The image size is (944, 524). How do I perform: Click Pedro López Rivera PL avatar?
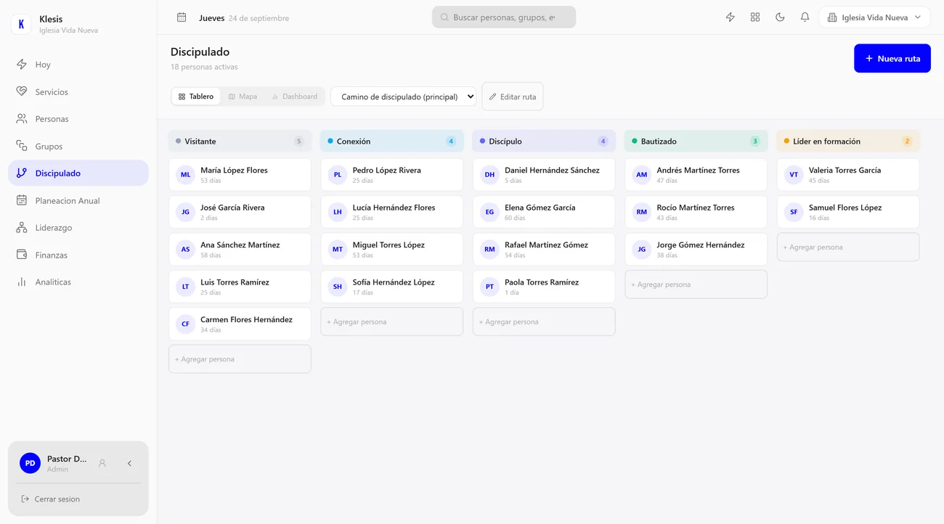[338, 175]
